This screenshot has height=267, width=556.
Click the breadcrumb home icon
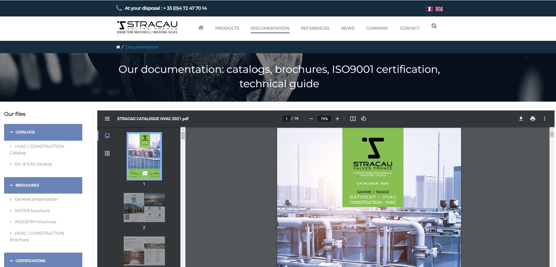tap(118, 47)
